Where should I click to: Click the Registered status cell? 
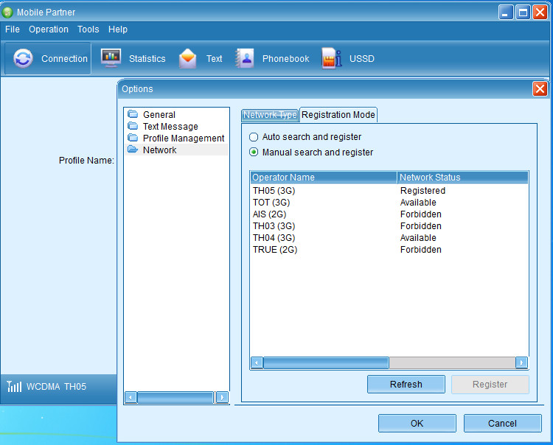coord(422,191)
